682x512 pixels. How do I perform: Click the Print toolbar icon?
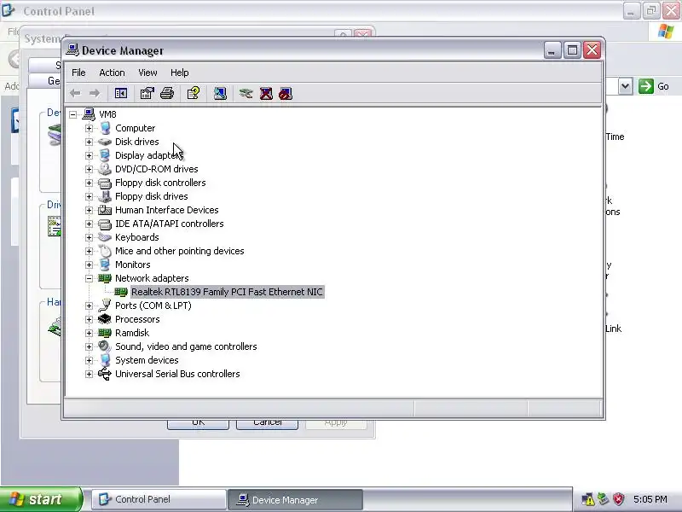[167, 93]
